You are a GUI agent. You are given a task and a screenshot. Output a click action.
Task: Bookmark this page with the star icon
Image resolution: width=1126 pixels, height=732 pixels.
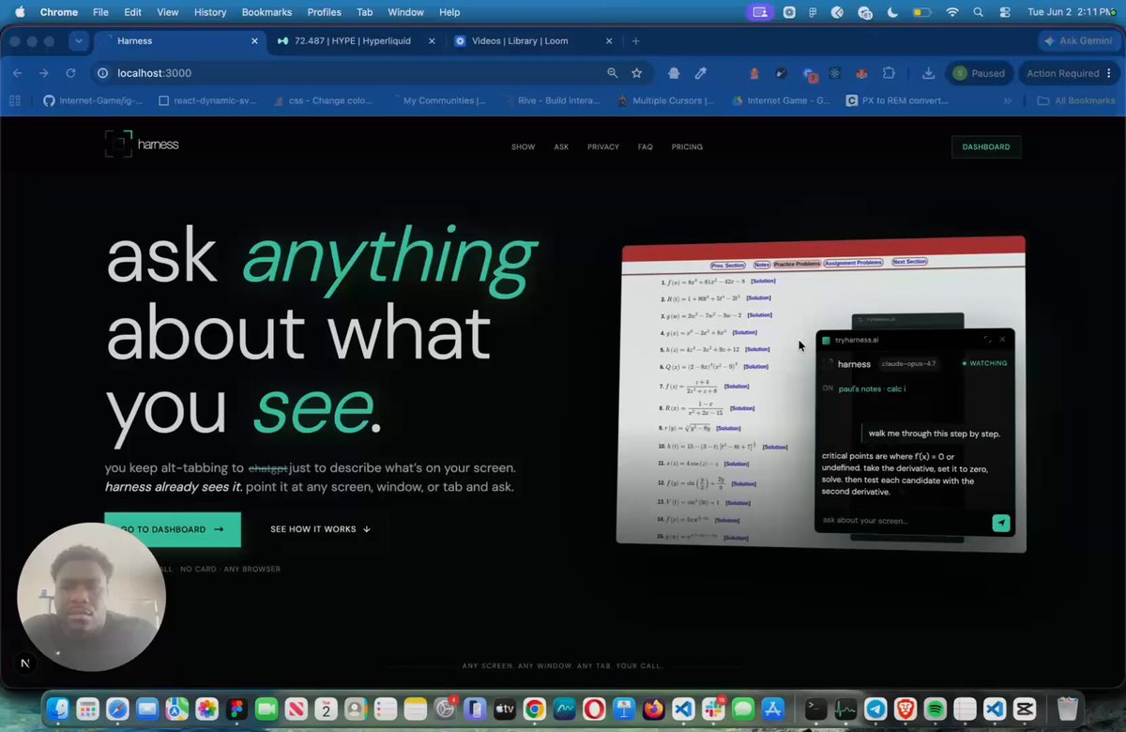[x=637, y=73]
